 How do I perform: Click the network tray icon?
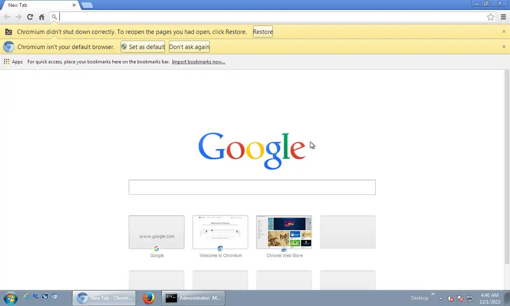pyautogui.click(x=470, y=298)
